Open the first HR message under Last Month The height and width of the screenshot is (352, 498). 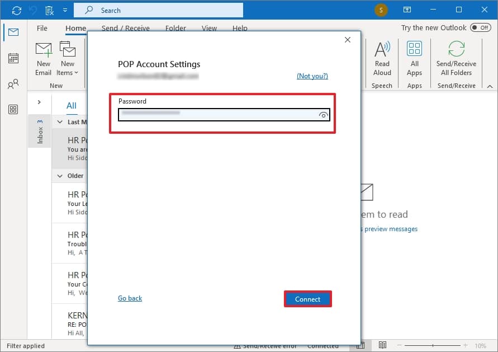coord(69,148)
